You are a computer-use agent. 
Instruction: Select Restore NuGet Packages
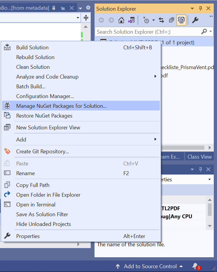coord(81,115)
